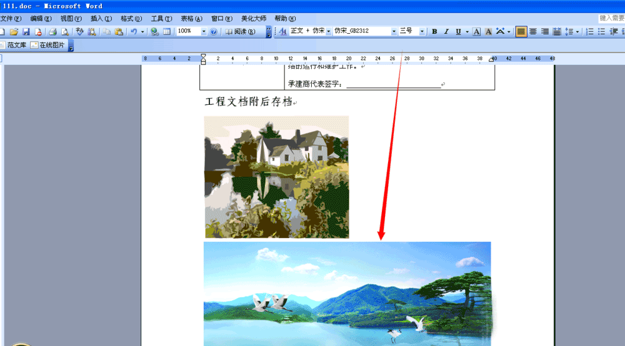625x346 pixels.
Task: Run the spelling and grammar check
Action: point(79,31)
